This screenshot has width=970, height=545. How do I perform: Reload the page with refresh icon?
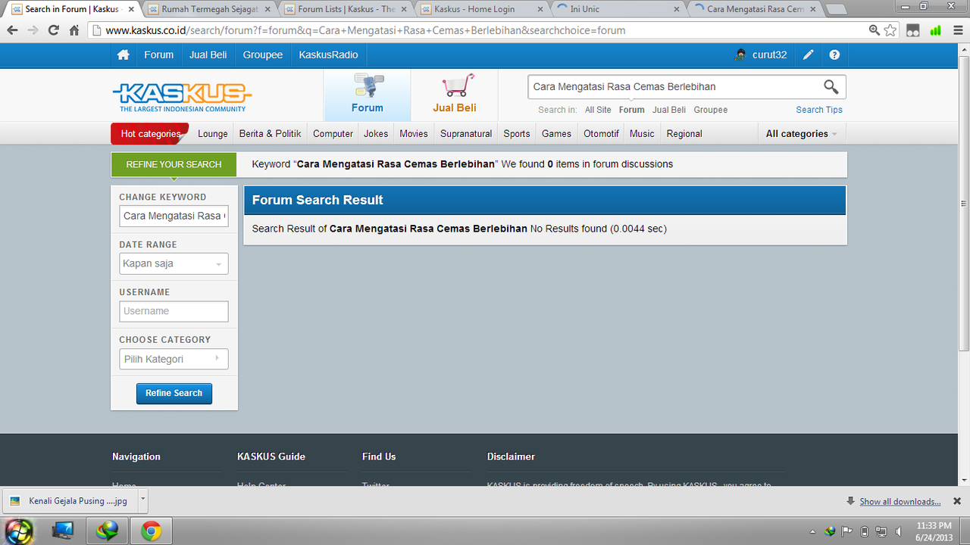tap(53, 30)
